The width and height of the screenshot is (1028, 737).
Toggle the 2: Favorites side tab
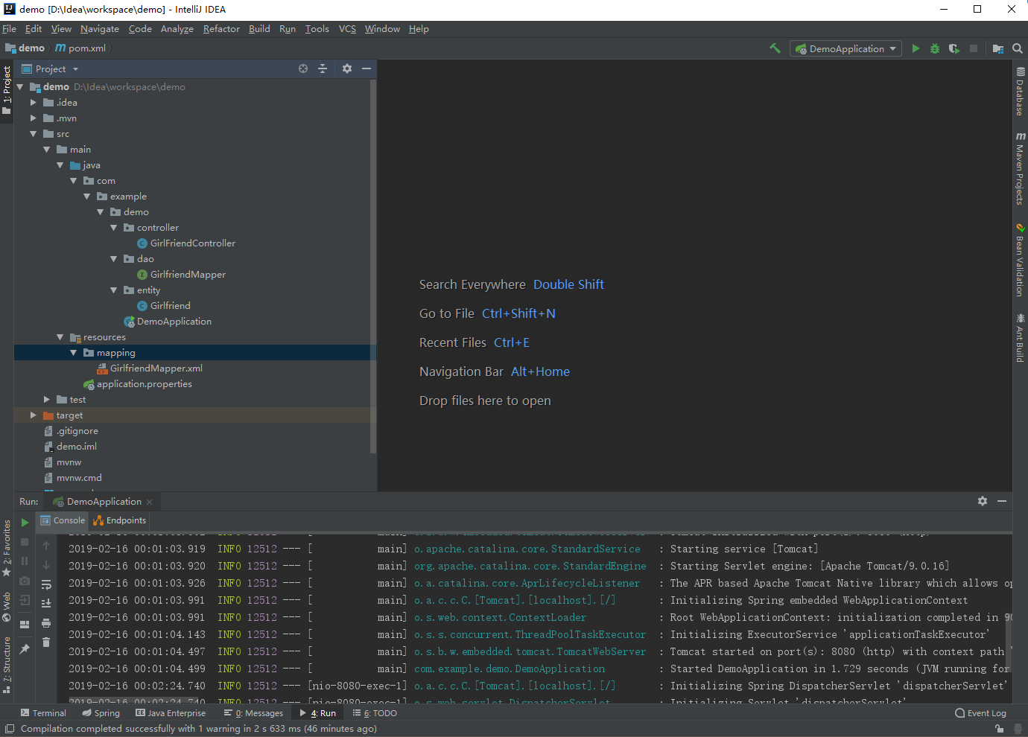click(x=7, y=548)
